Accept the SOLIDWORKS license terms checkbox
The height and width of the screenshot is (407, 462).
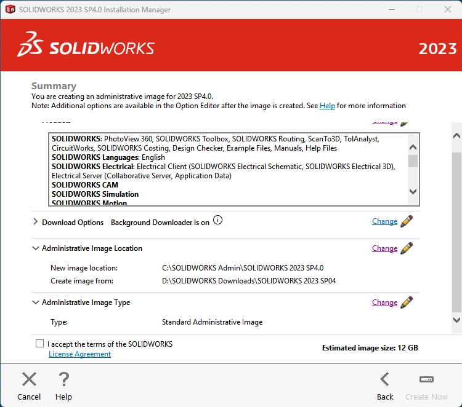click(x=40, y=344)
